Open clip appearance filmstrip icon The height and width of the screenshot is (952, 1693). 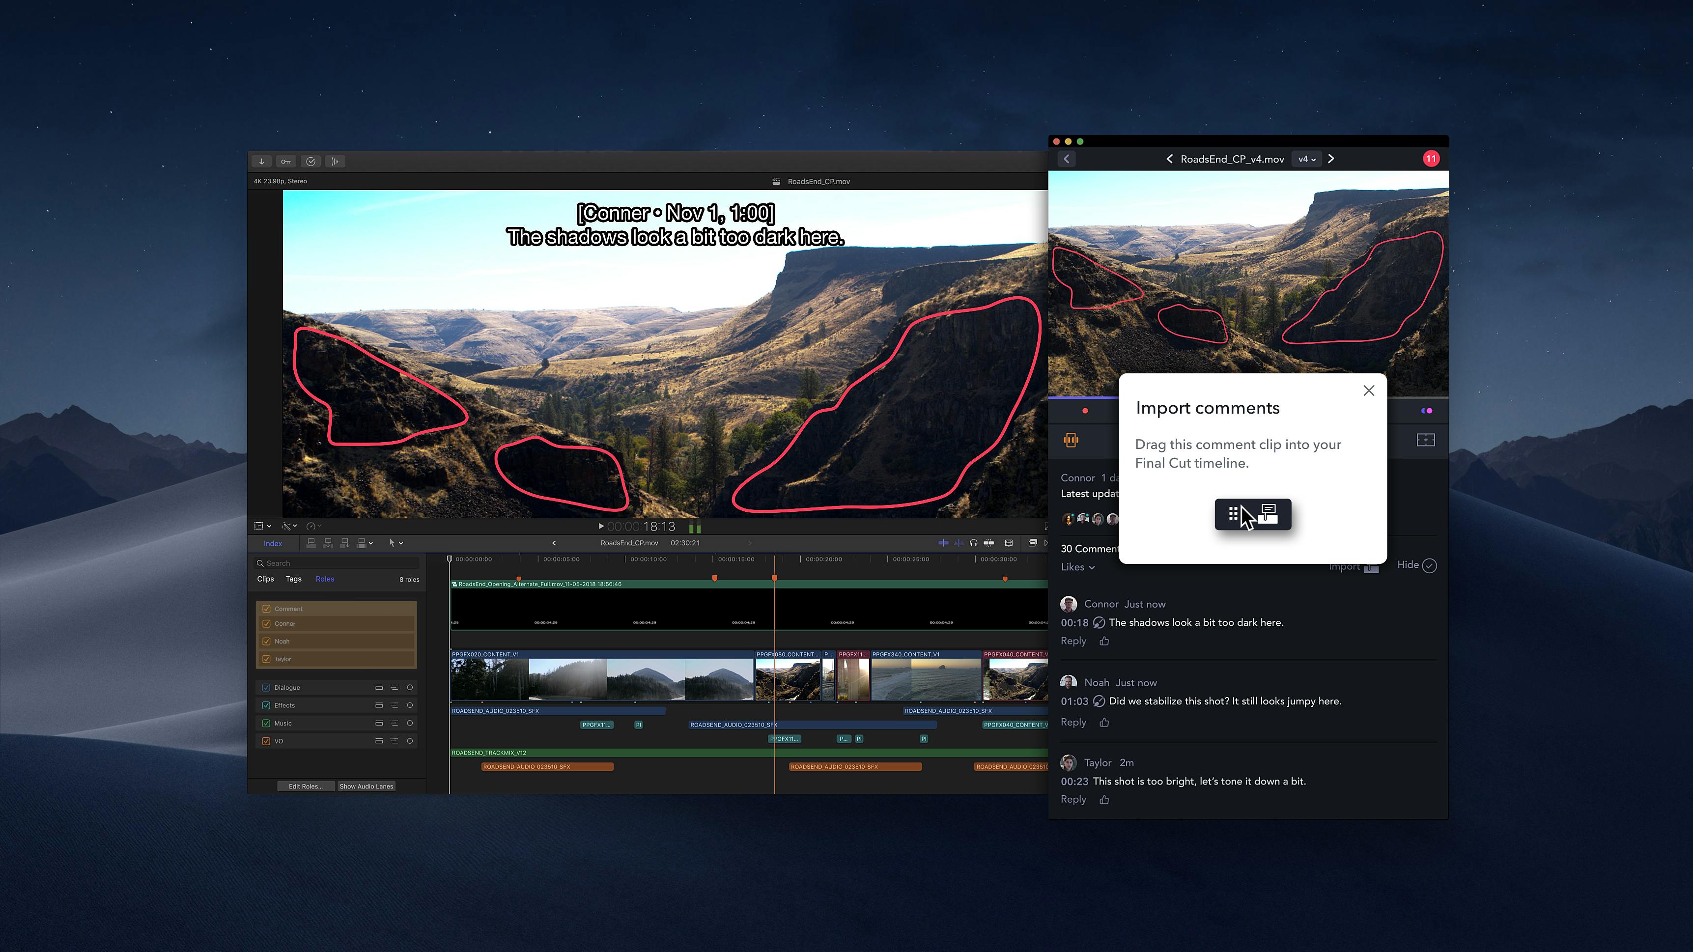pos(1009,543)
